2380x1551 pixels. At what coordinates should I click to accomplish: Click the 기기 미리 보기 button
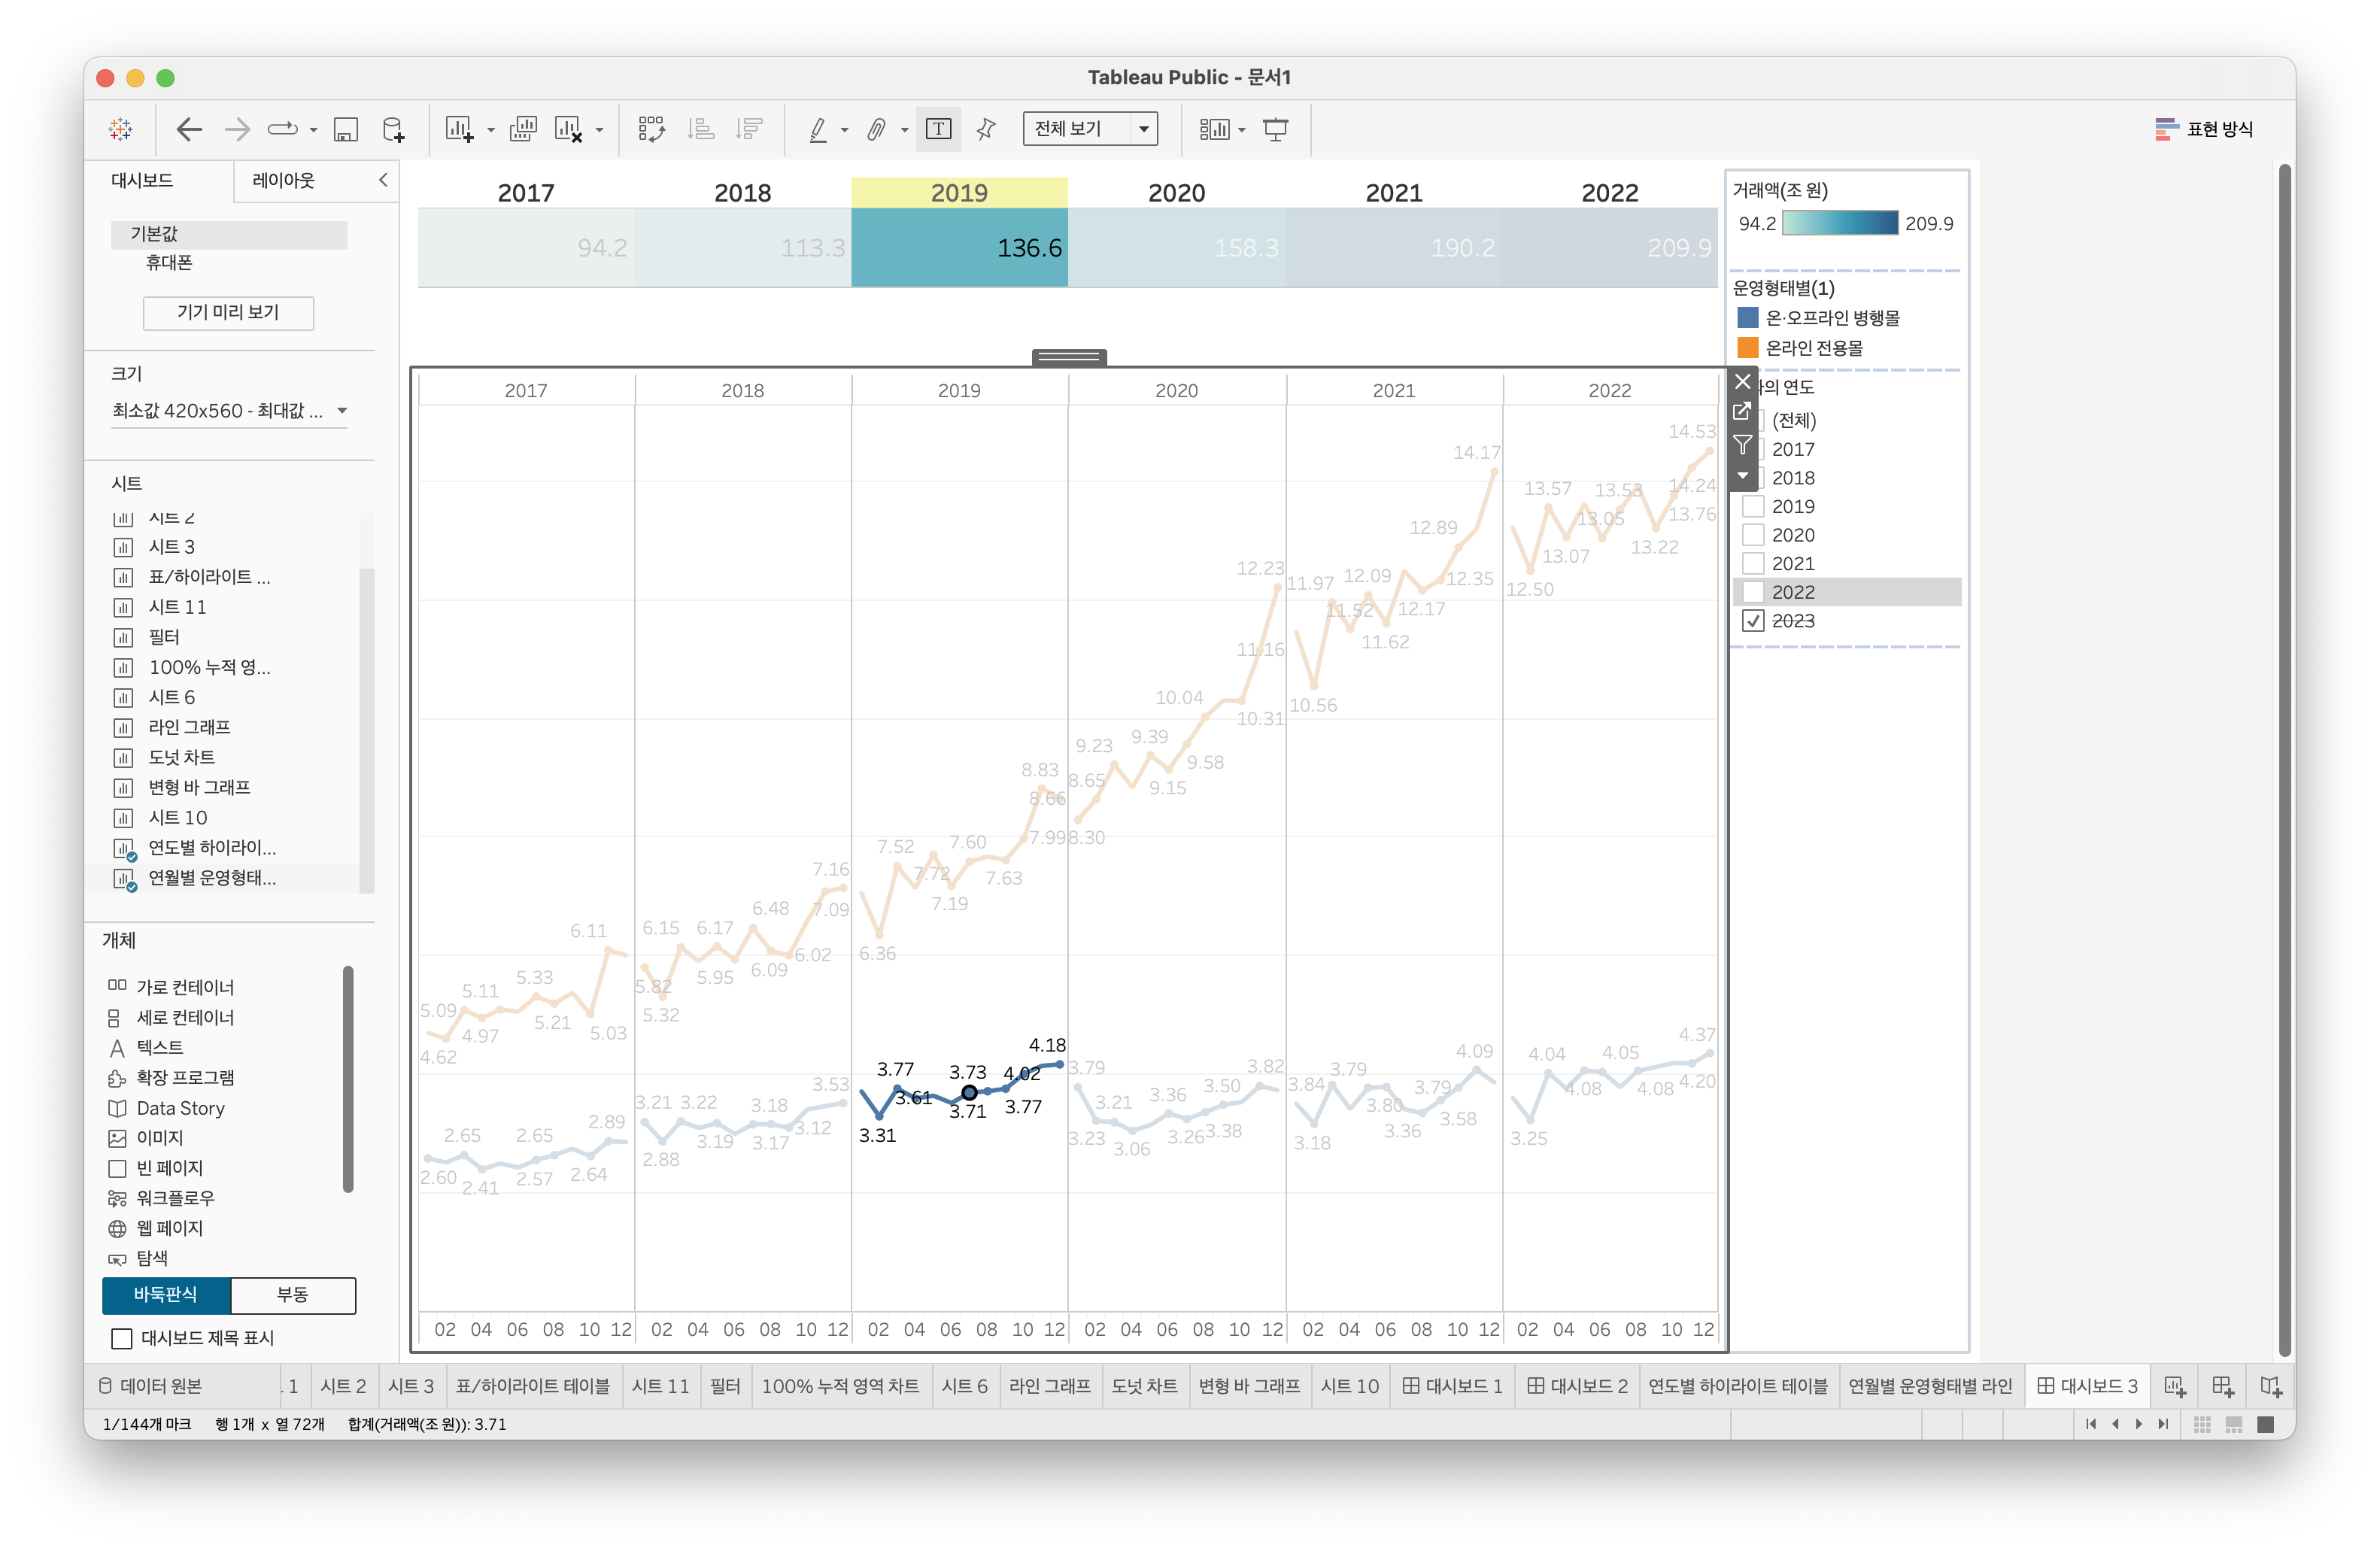(228, 312)
